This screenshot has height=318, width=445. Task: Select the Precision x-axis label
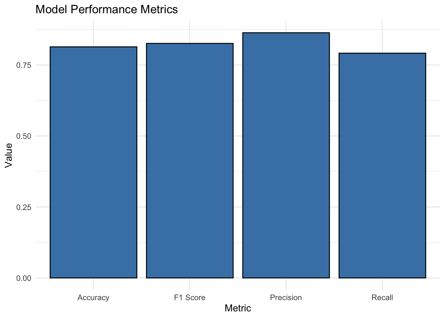(x=286, y=297)
